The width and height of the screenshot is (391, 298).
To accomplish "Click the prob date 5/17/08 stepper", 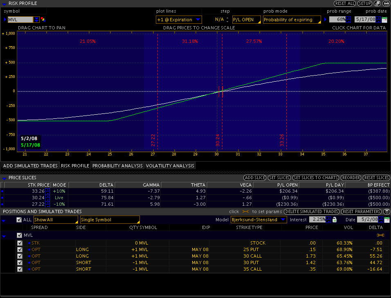I will (378, 20).
